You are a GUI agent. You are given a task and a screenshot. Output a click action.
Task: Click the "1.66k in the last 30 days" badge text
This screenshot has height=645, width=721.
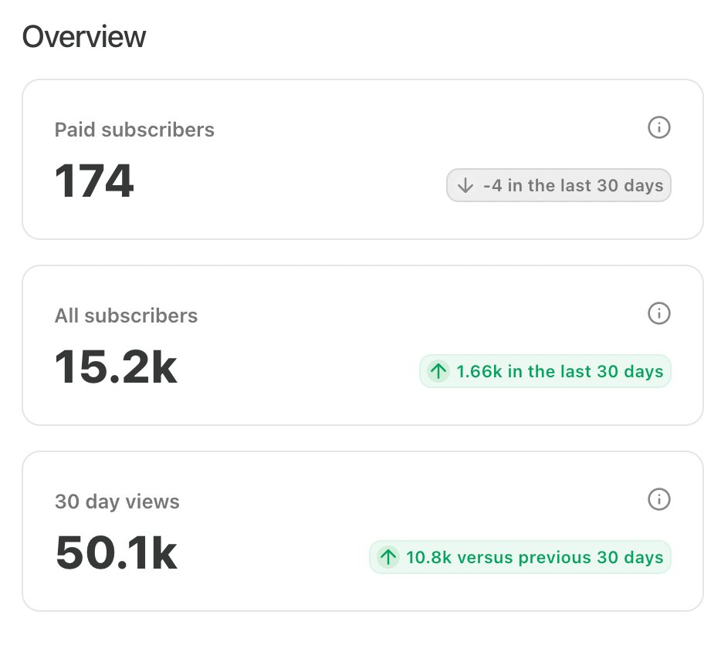(x=560, y=372)
